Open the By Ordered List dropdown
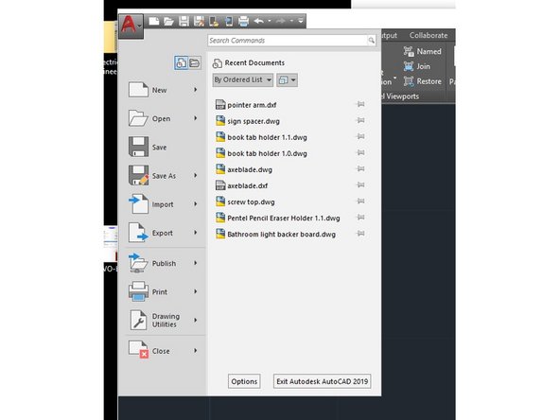 pyautogui.click(x=243, y=80)
